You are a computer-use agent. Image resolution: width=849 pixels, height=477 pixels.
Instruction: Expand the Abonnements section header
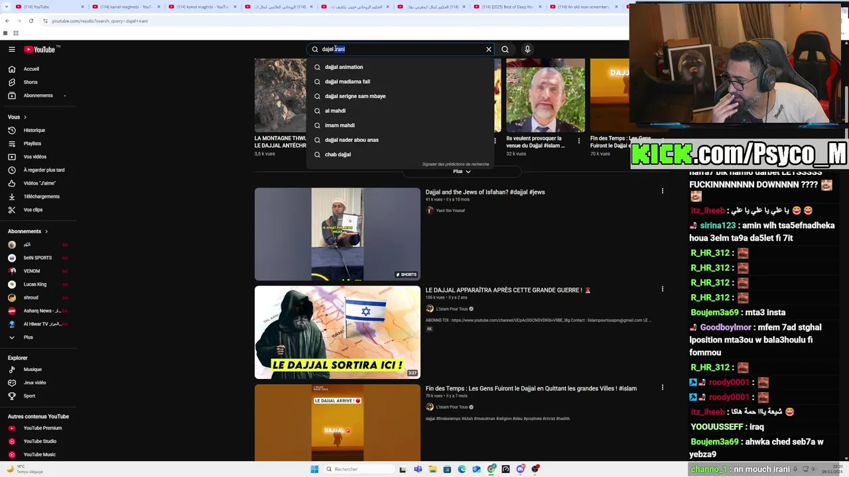(x=28, y=231)
